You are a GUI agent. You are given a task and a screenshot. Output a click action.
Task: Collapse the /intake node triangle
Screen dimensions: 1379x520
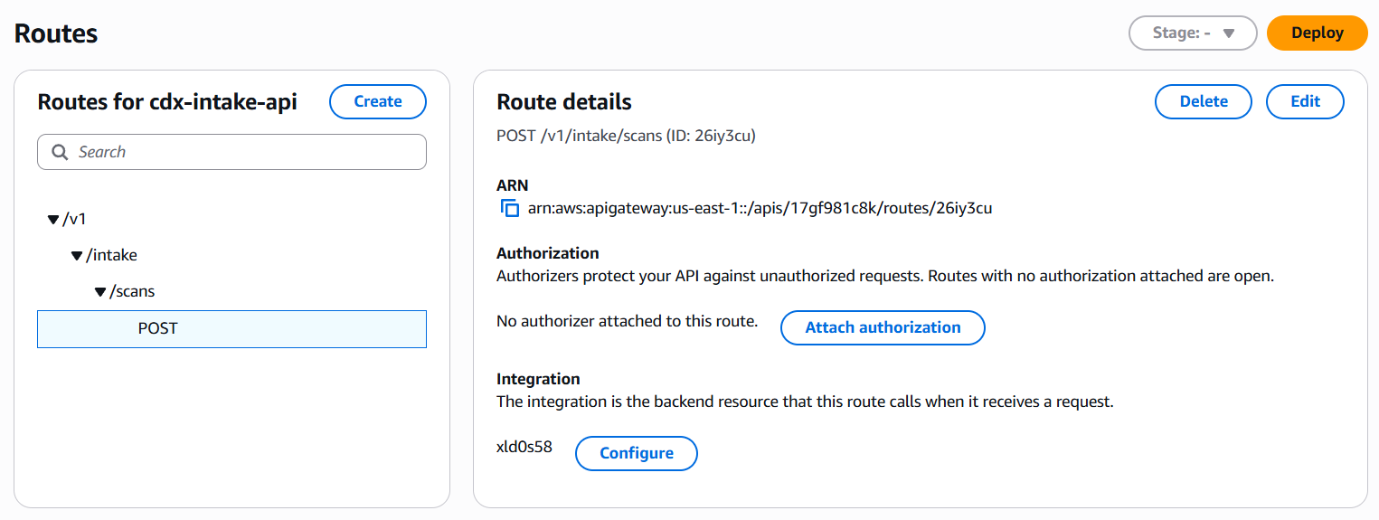77,256
